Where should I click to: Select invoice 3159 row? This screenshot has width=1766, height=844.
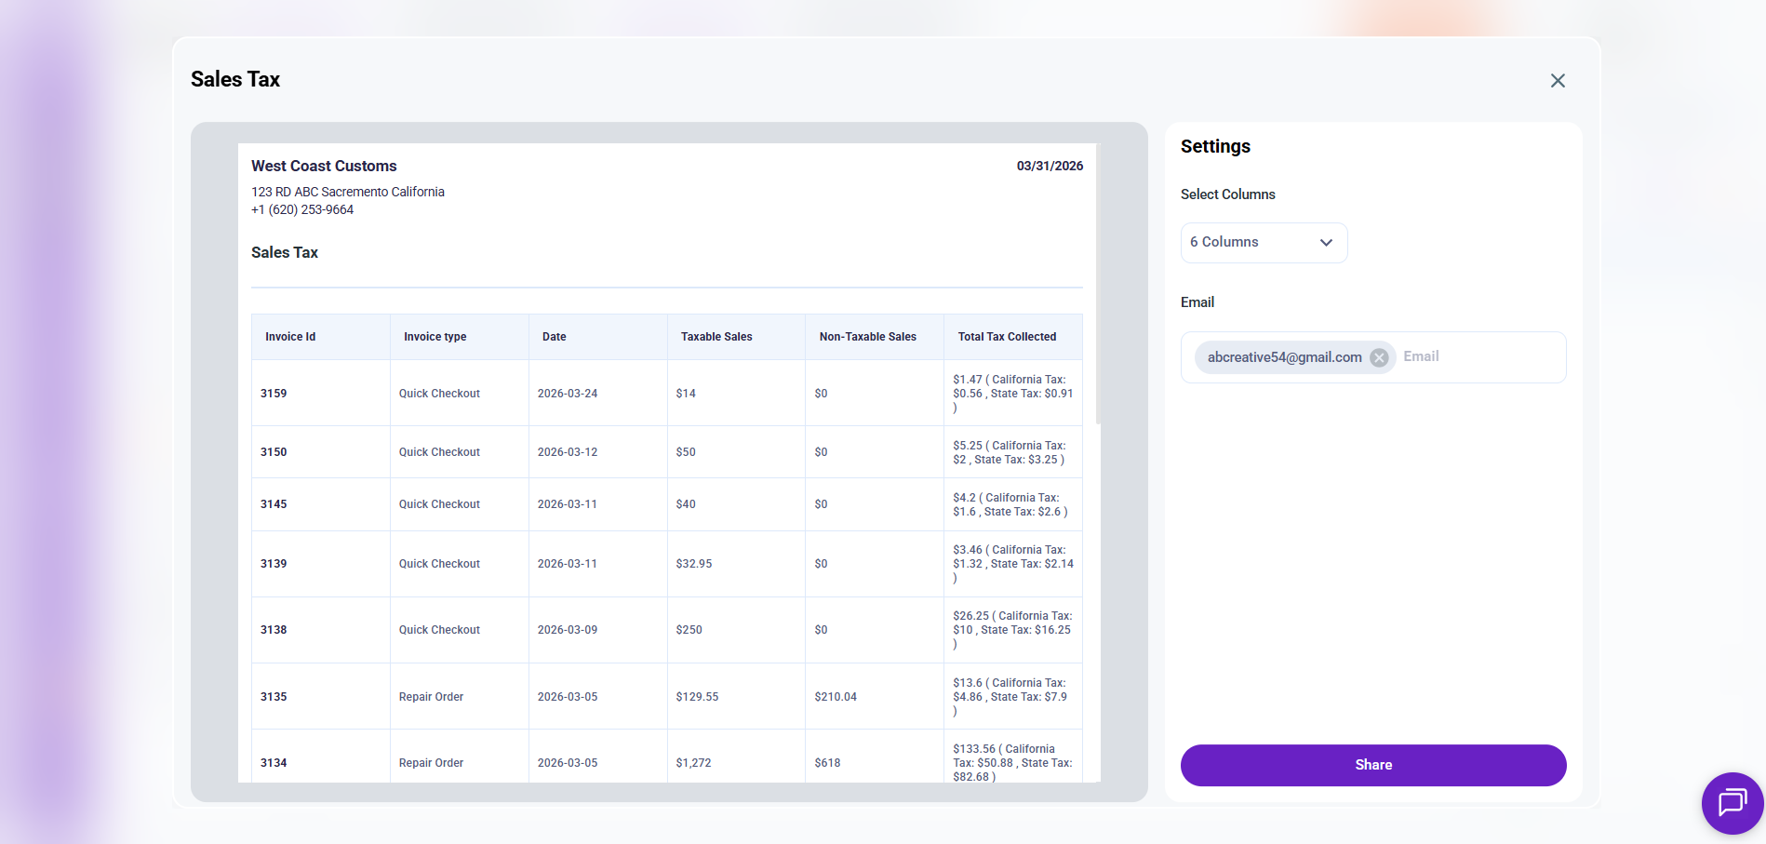[274, 394]
